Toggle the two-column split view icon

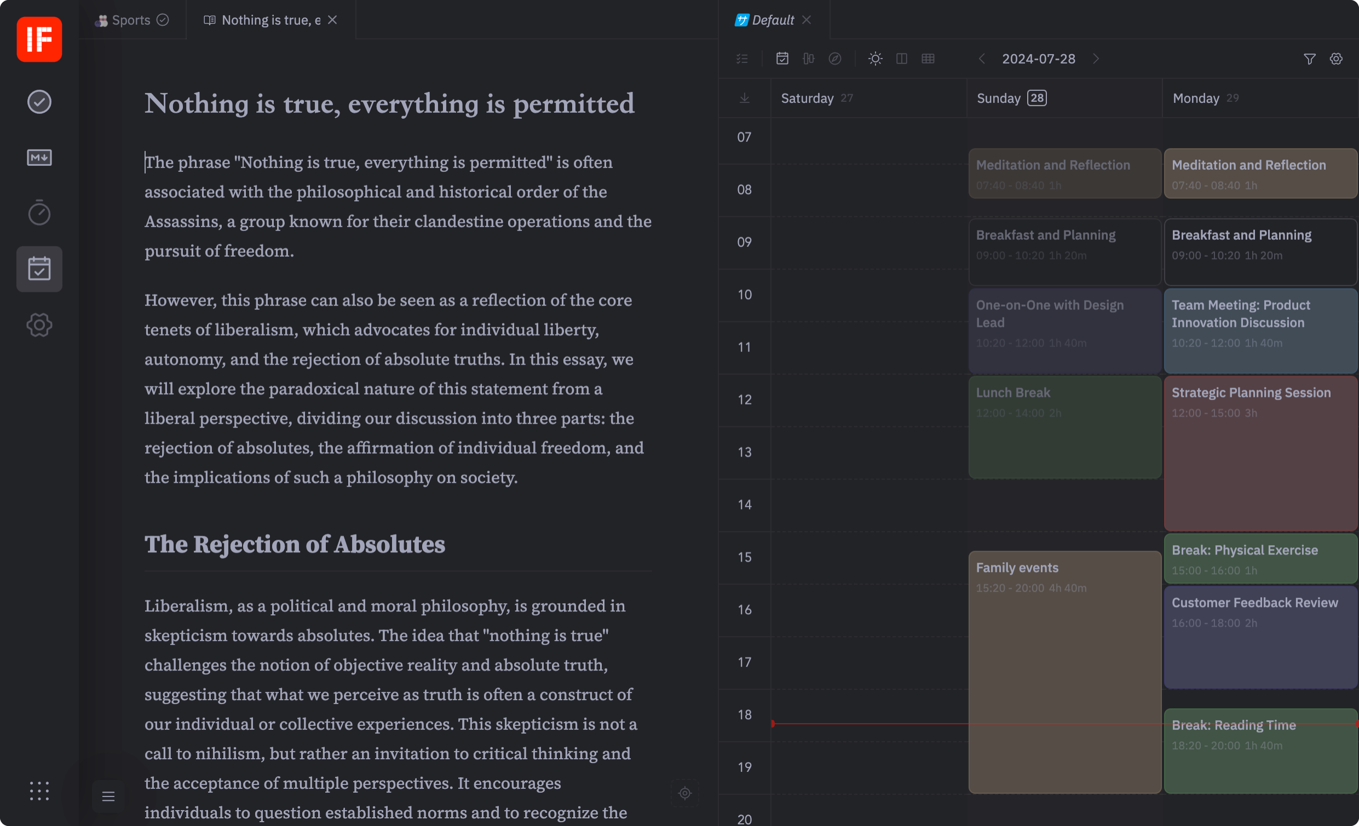click(901, 59)
